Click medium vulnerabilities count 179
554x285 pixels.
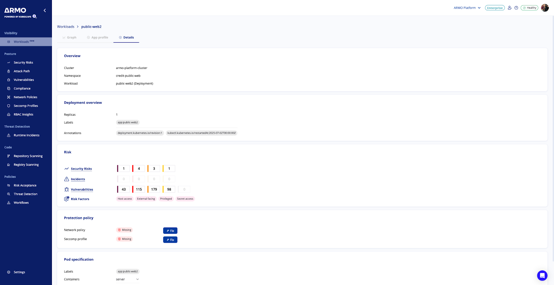(x=154, y=189)
